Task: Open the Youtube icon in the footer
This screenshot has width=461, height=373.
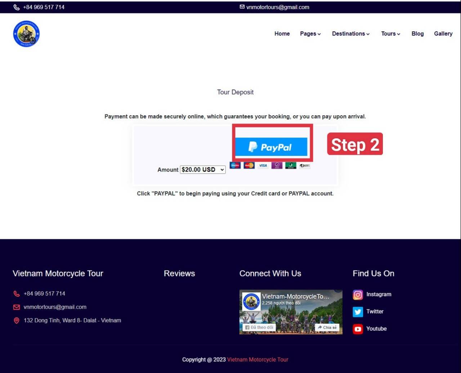Action: pos(358,329)
